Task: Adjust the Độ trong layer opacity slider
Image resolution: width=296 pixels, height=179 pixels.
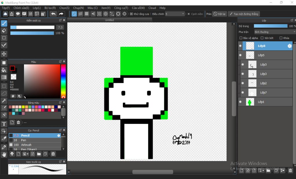Action: [271, 26]
